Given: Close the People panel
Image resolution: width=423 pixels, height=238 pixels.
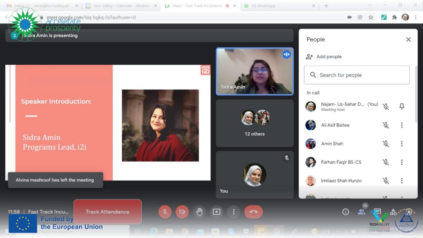Looking at the screenshot, I should [408, 39].
